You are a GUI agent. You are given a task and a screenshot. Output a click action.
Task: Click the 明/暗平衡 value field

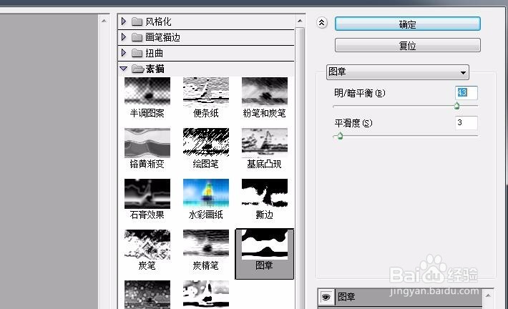click(467, 93)
